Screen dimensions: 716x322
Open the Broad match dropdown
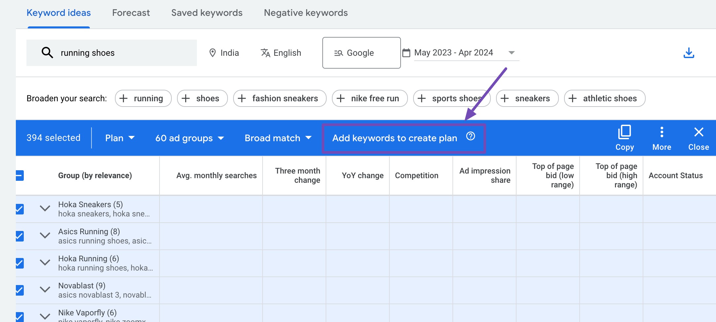(x=278, y=138)
